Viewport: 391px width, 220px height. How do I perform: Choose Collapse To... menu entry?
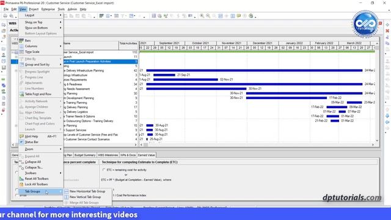pyautogui.click(x=41, y=167)
